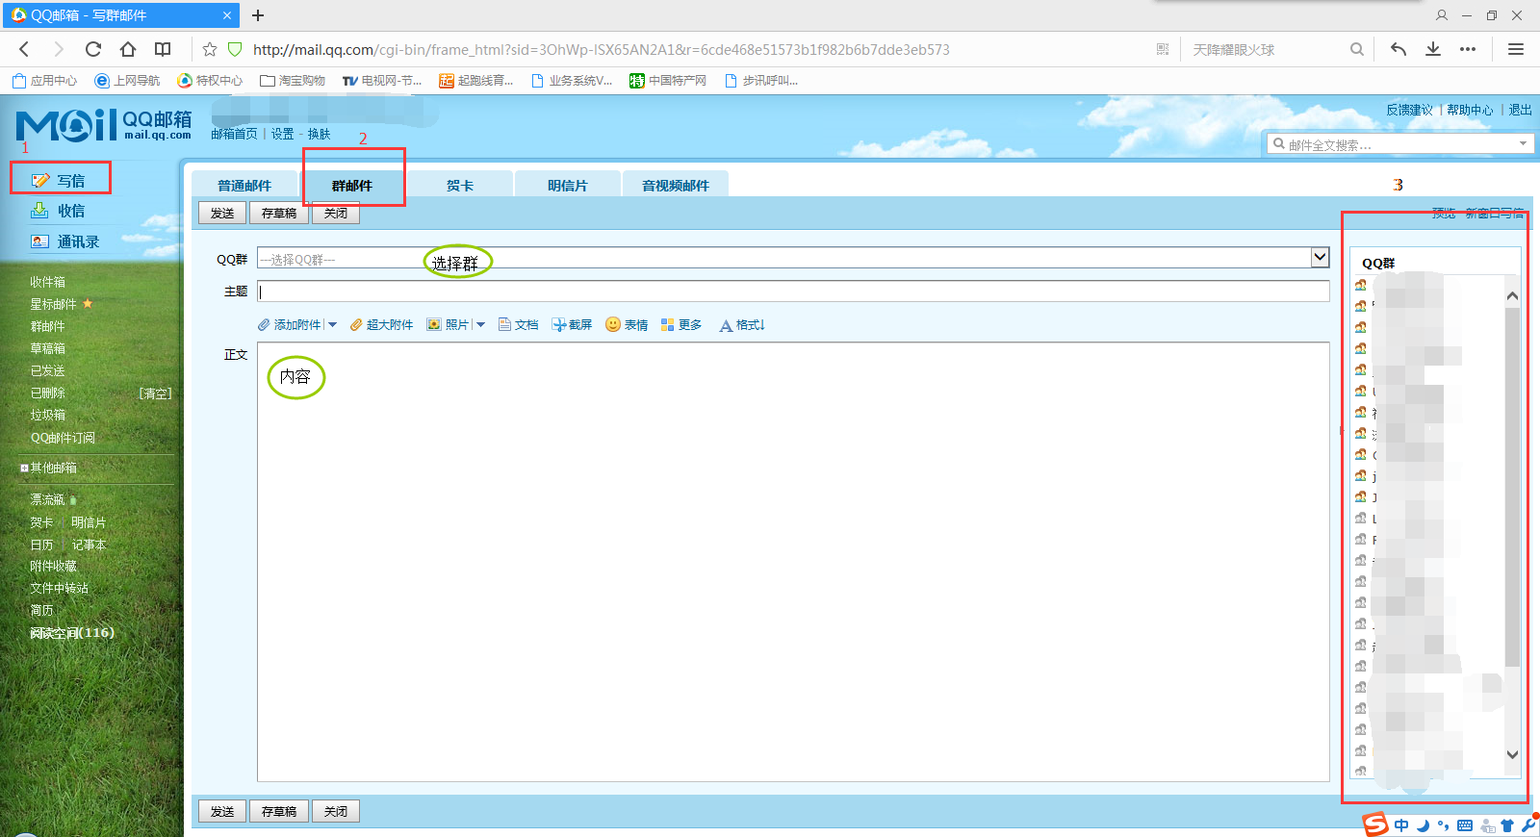Open a new browser tab with plus
Image resolution: width=1540 pixels, height=837 pixels.
pyautogui.click(x=258, y=15)
